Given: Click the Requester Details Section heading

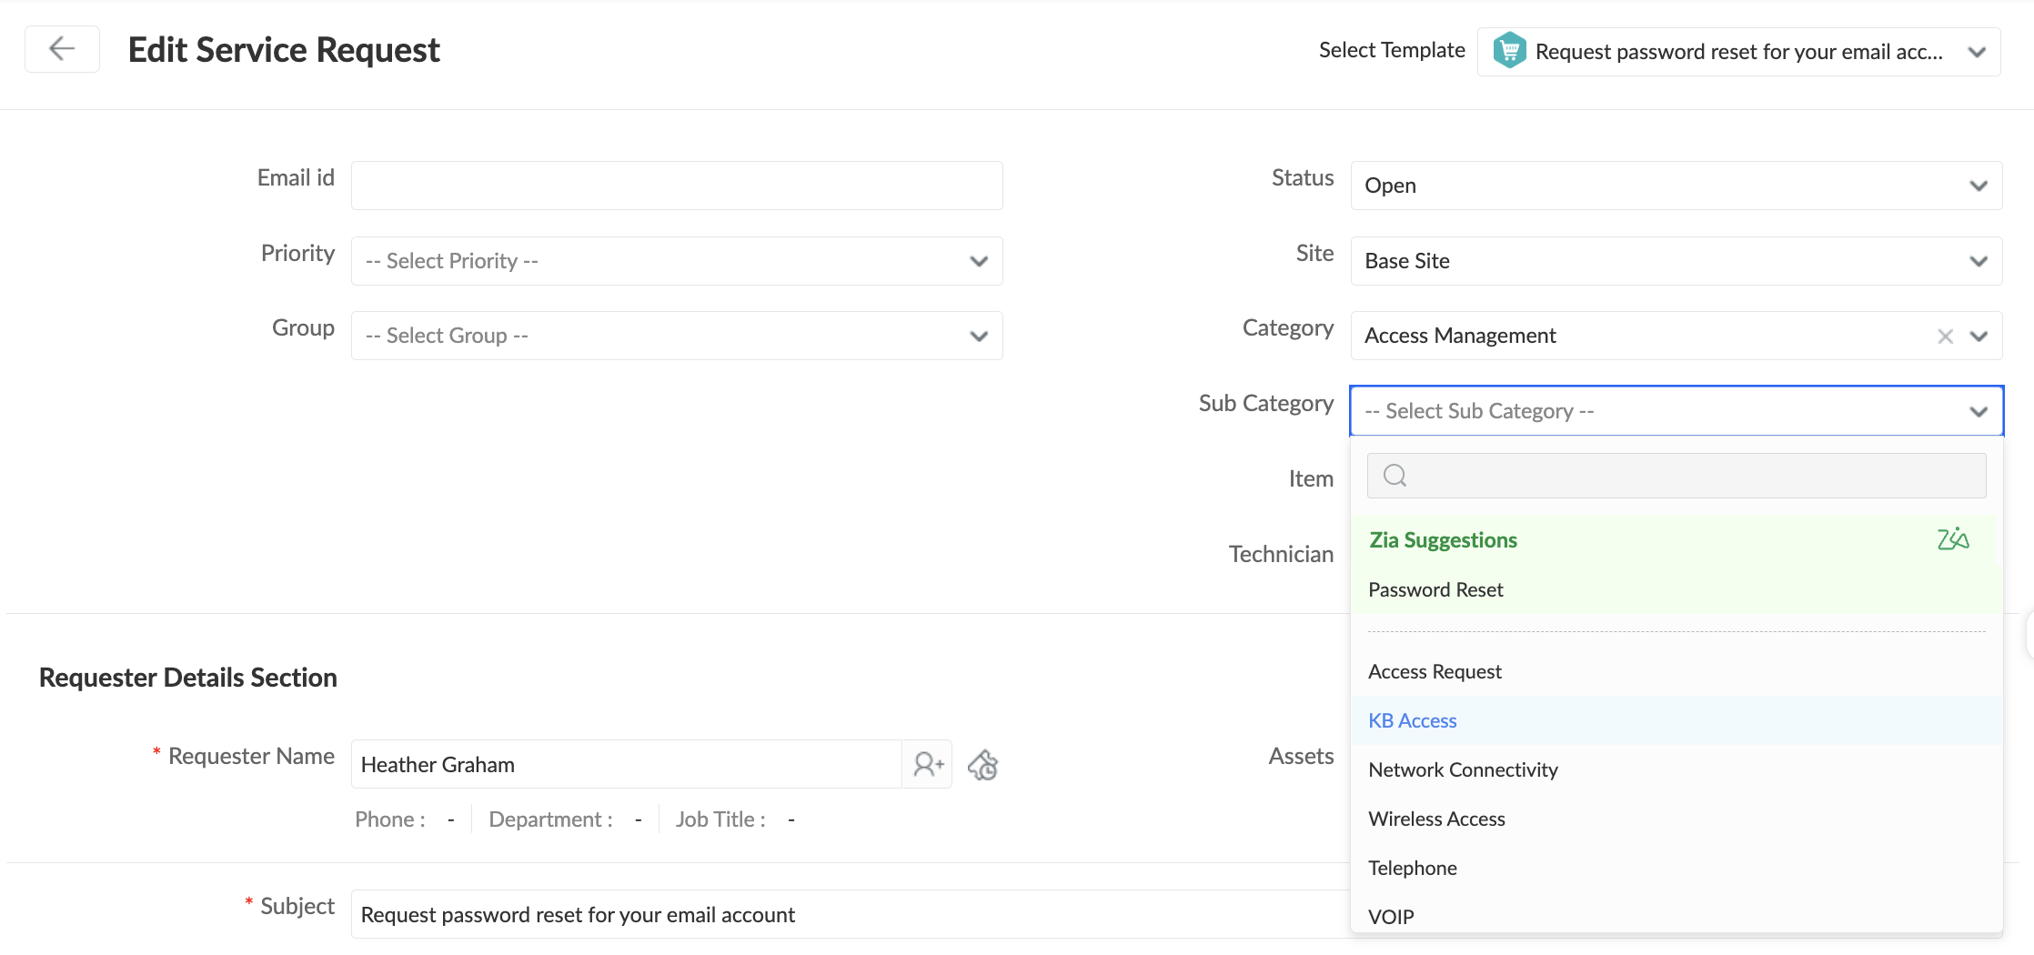Looking at the screenshot, I should click(188, 678).
